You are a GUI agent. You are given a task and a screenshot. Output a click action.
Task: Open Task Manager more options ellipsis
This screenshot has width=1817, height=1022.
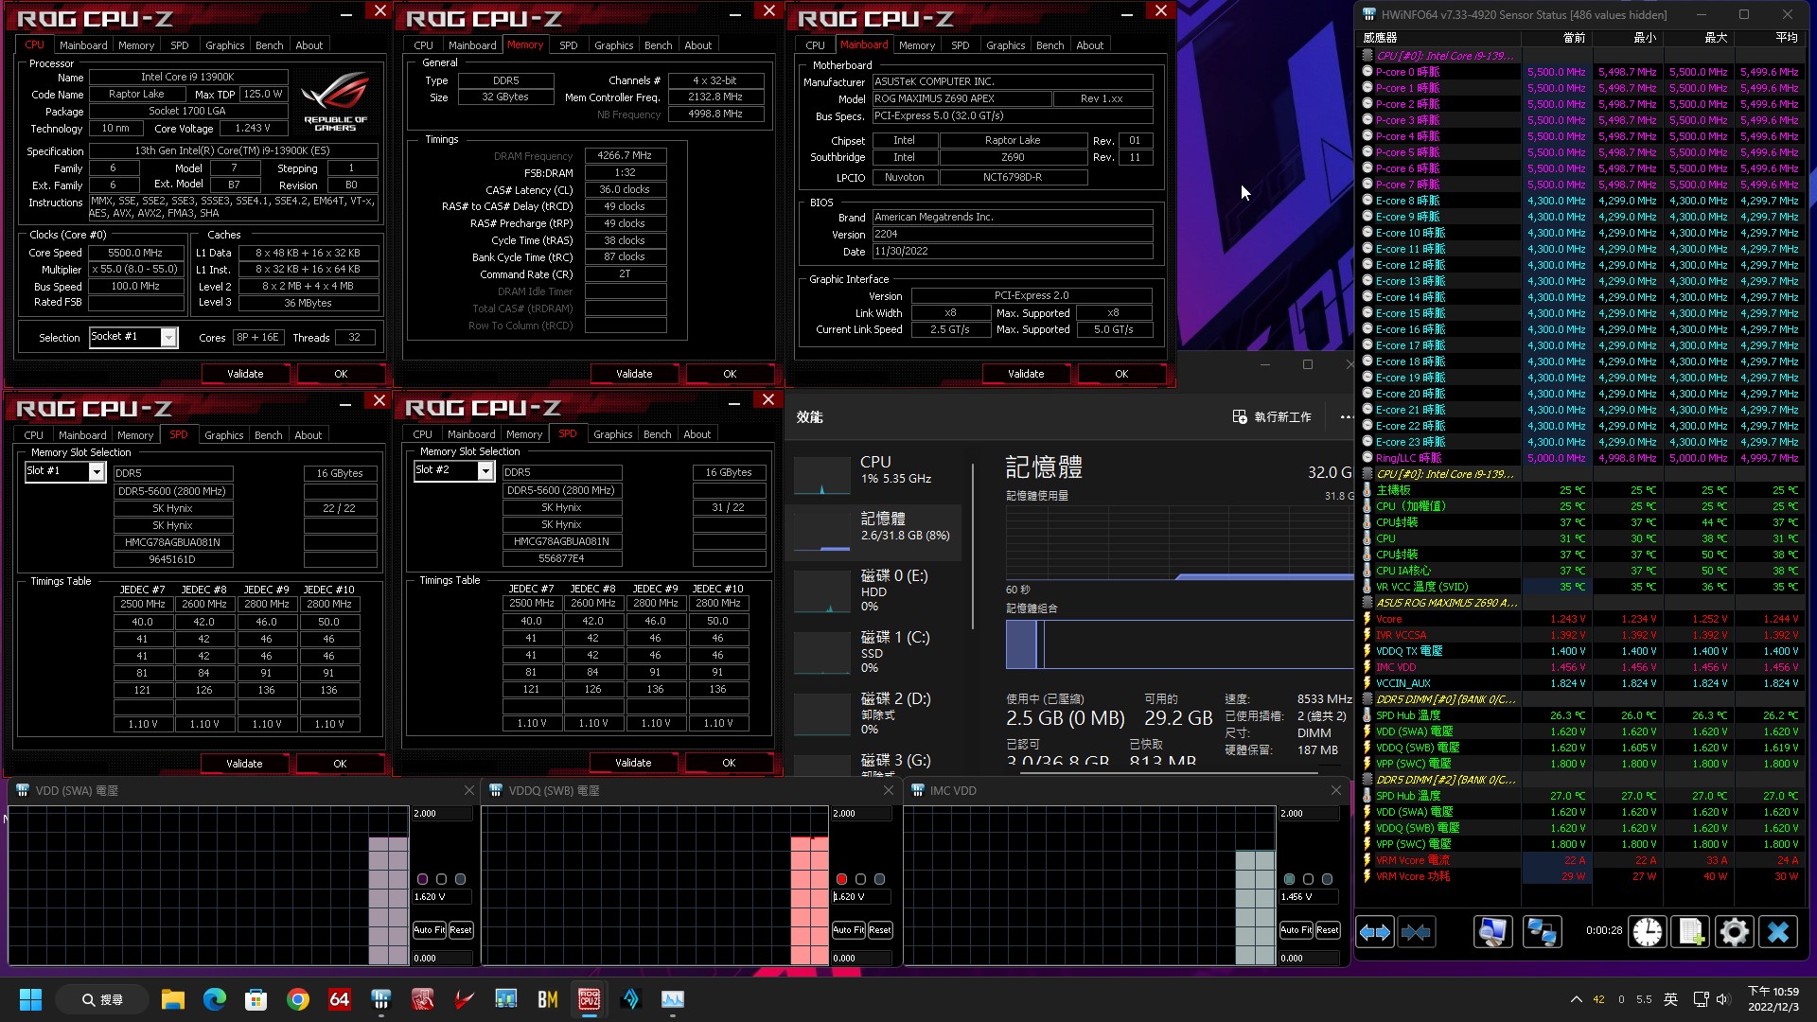[x=1347, y=416]
